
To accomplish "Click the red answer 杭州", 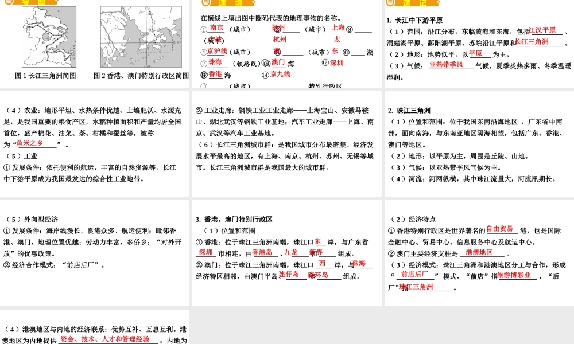I will [280, 40].
